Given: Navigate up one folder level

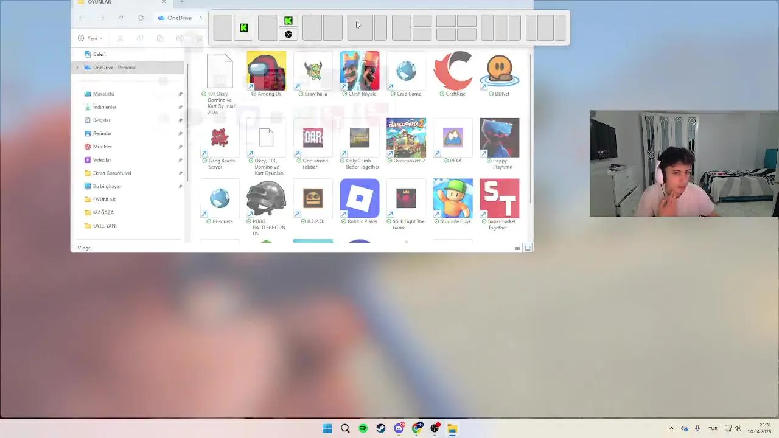Looking at the screenshot, I should (x=121, y=18).
